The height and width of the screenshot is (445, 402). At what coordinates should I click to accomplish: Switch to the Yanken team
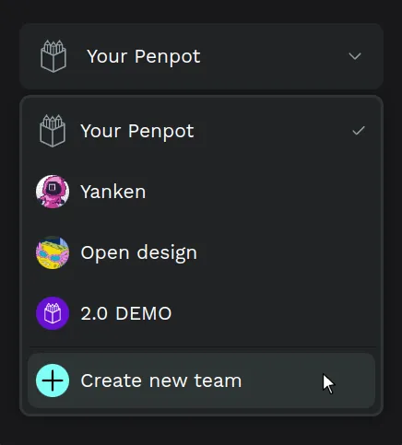tap(201, 192)
